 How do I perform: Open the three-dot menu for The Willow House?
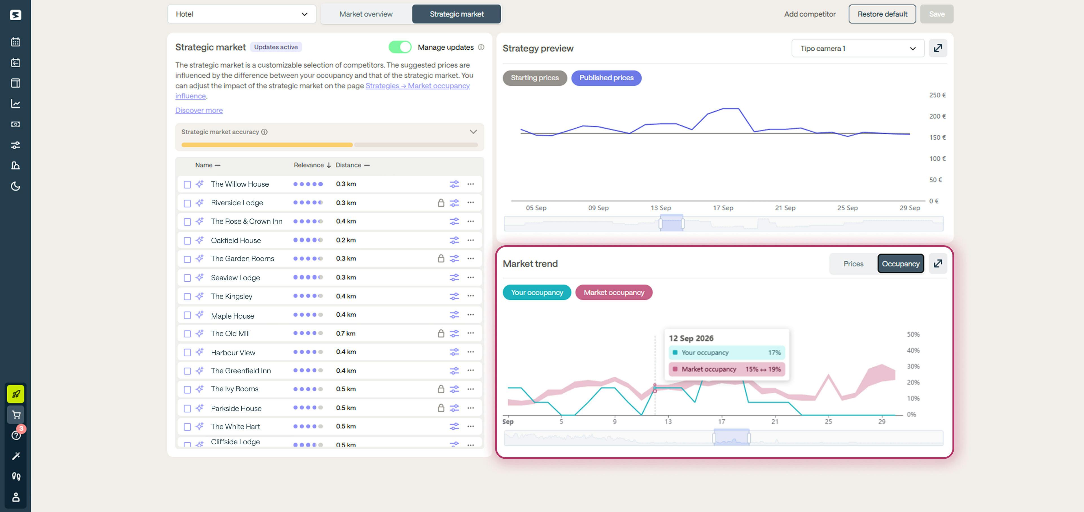tap(471, 184)
